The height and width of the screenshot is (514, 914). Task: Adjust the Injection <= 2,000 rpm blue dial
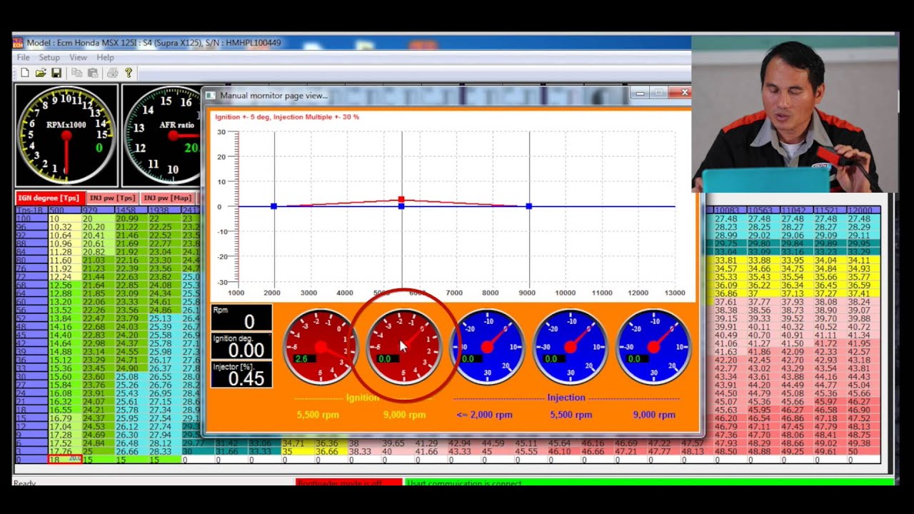487,347
